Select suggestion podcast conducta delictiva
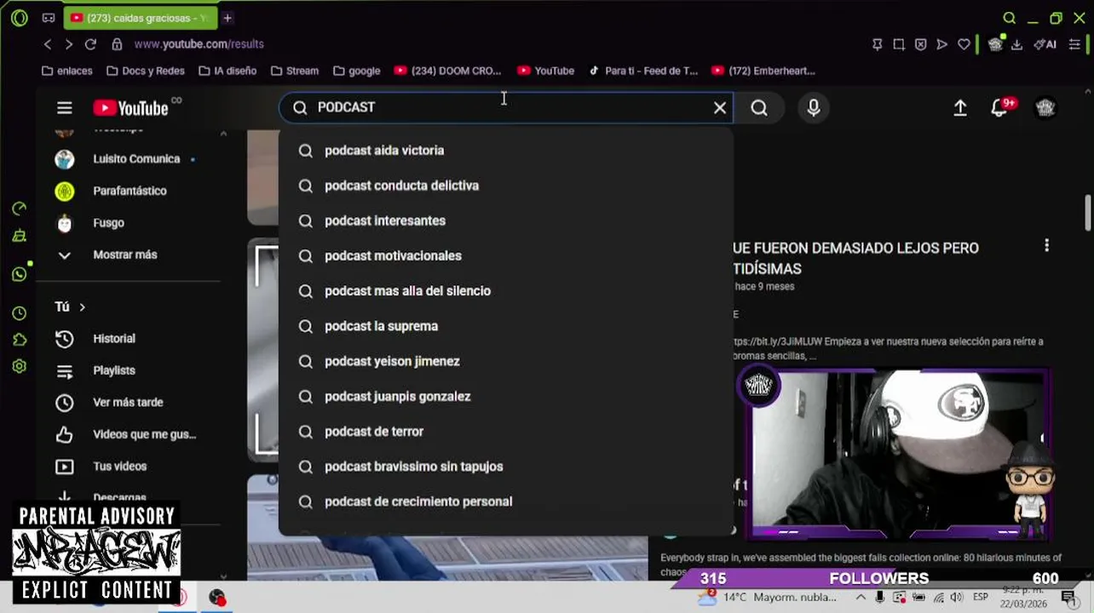 [x=506, y=186]
